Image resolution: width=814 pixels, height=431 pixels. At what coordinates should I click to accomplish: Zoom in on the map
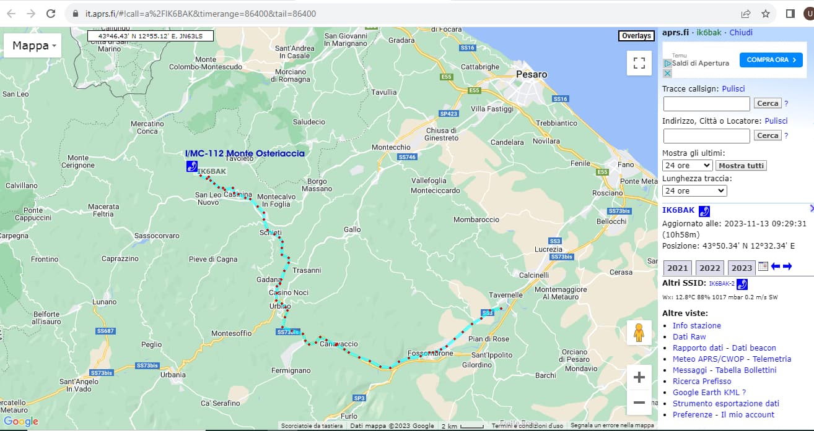pyautogui.click(x=639, y=377)
